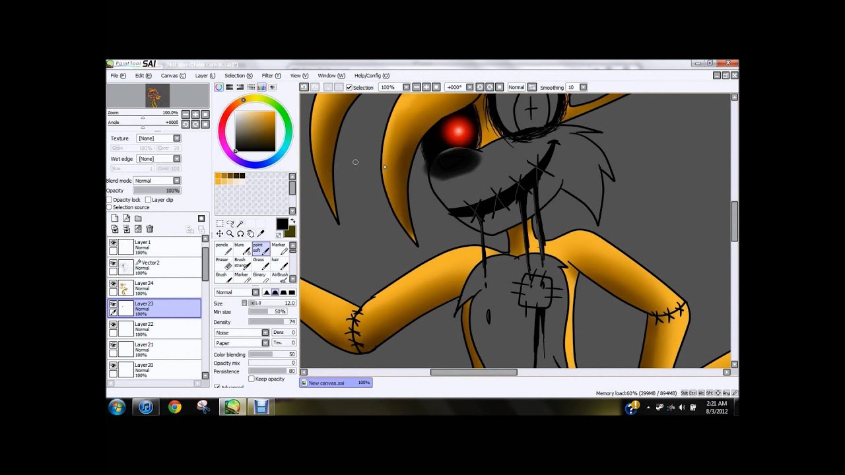This screenshot has height=475, width=845.
Task: Open the File menu
Action: 118,76
